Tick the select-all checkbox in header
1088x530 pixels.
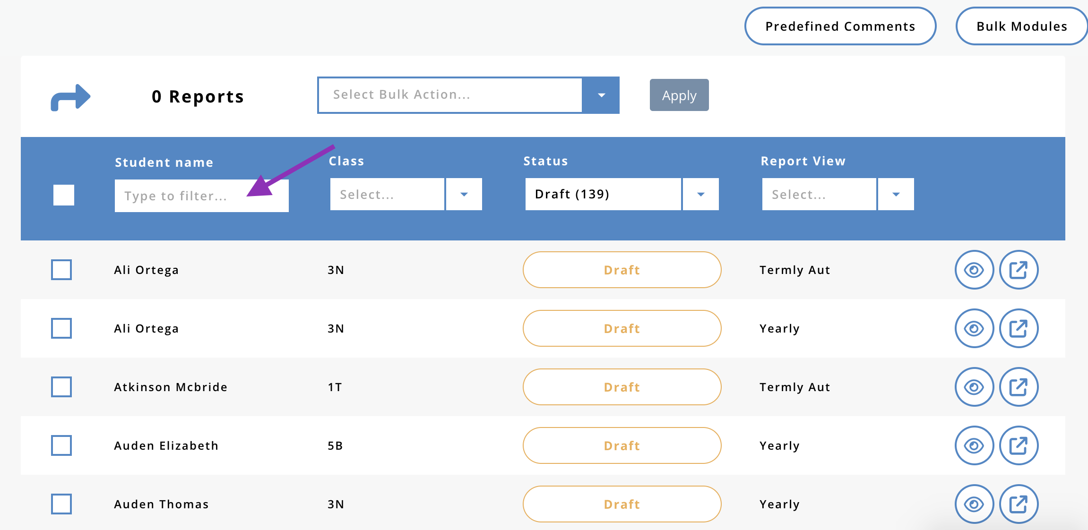coord(64,195)
